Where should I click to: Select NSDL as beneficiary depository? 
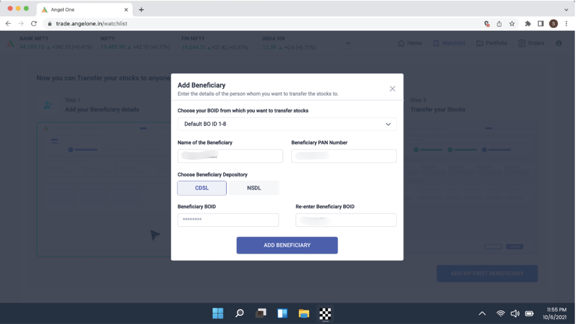[x=254, y=188]
